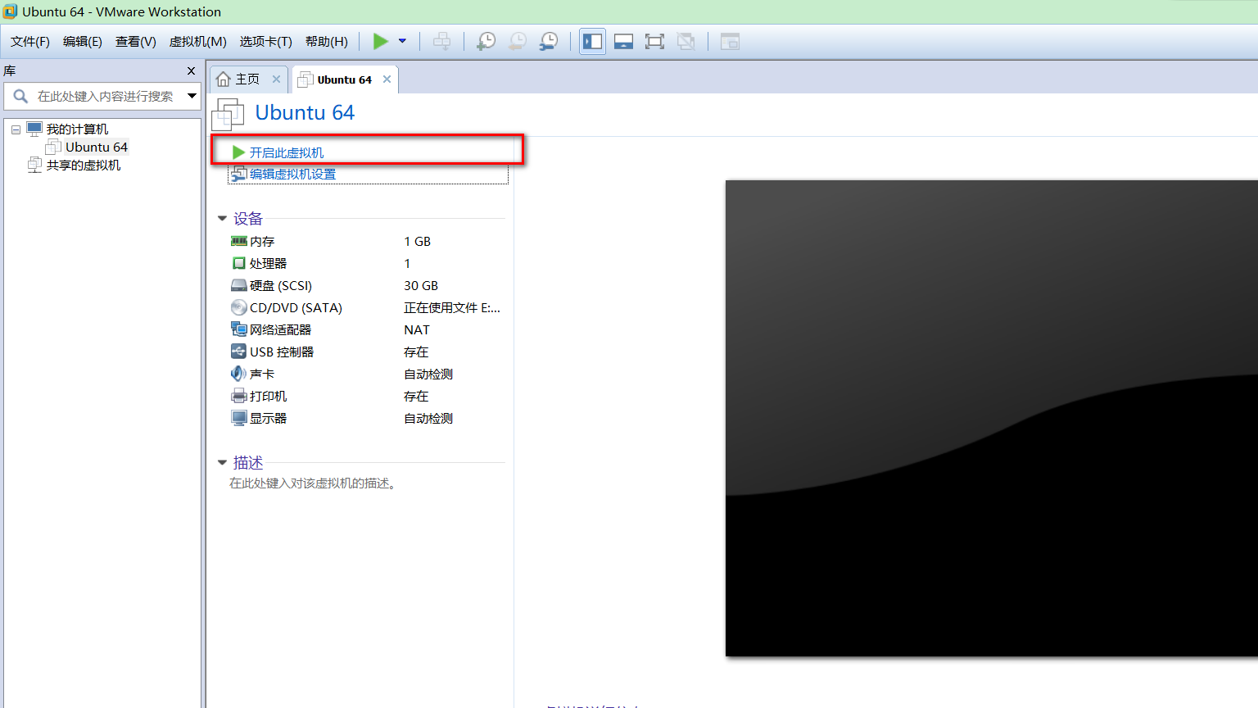Open the power options dropdown arrow
The height and width of the screenshot is (708, 1258).
tap(401, 41)
